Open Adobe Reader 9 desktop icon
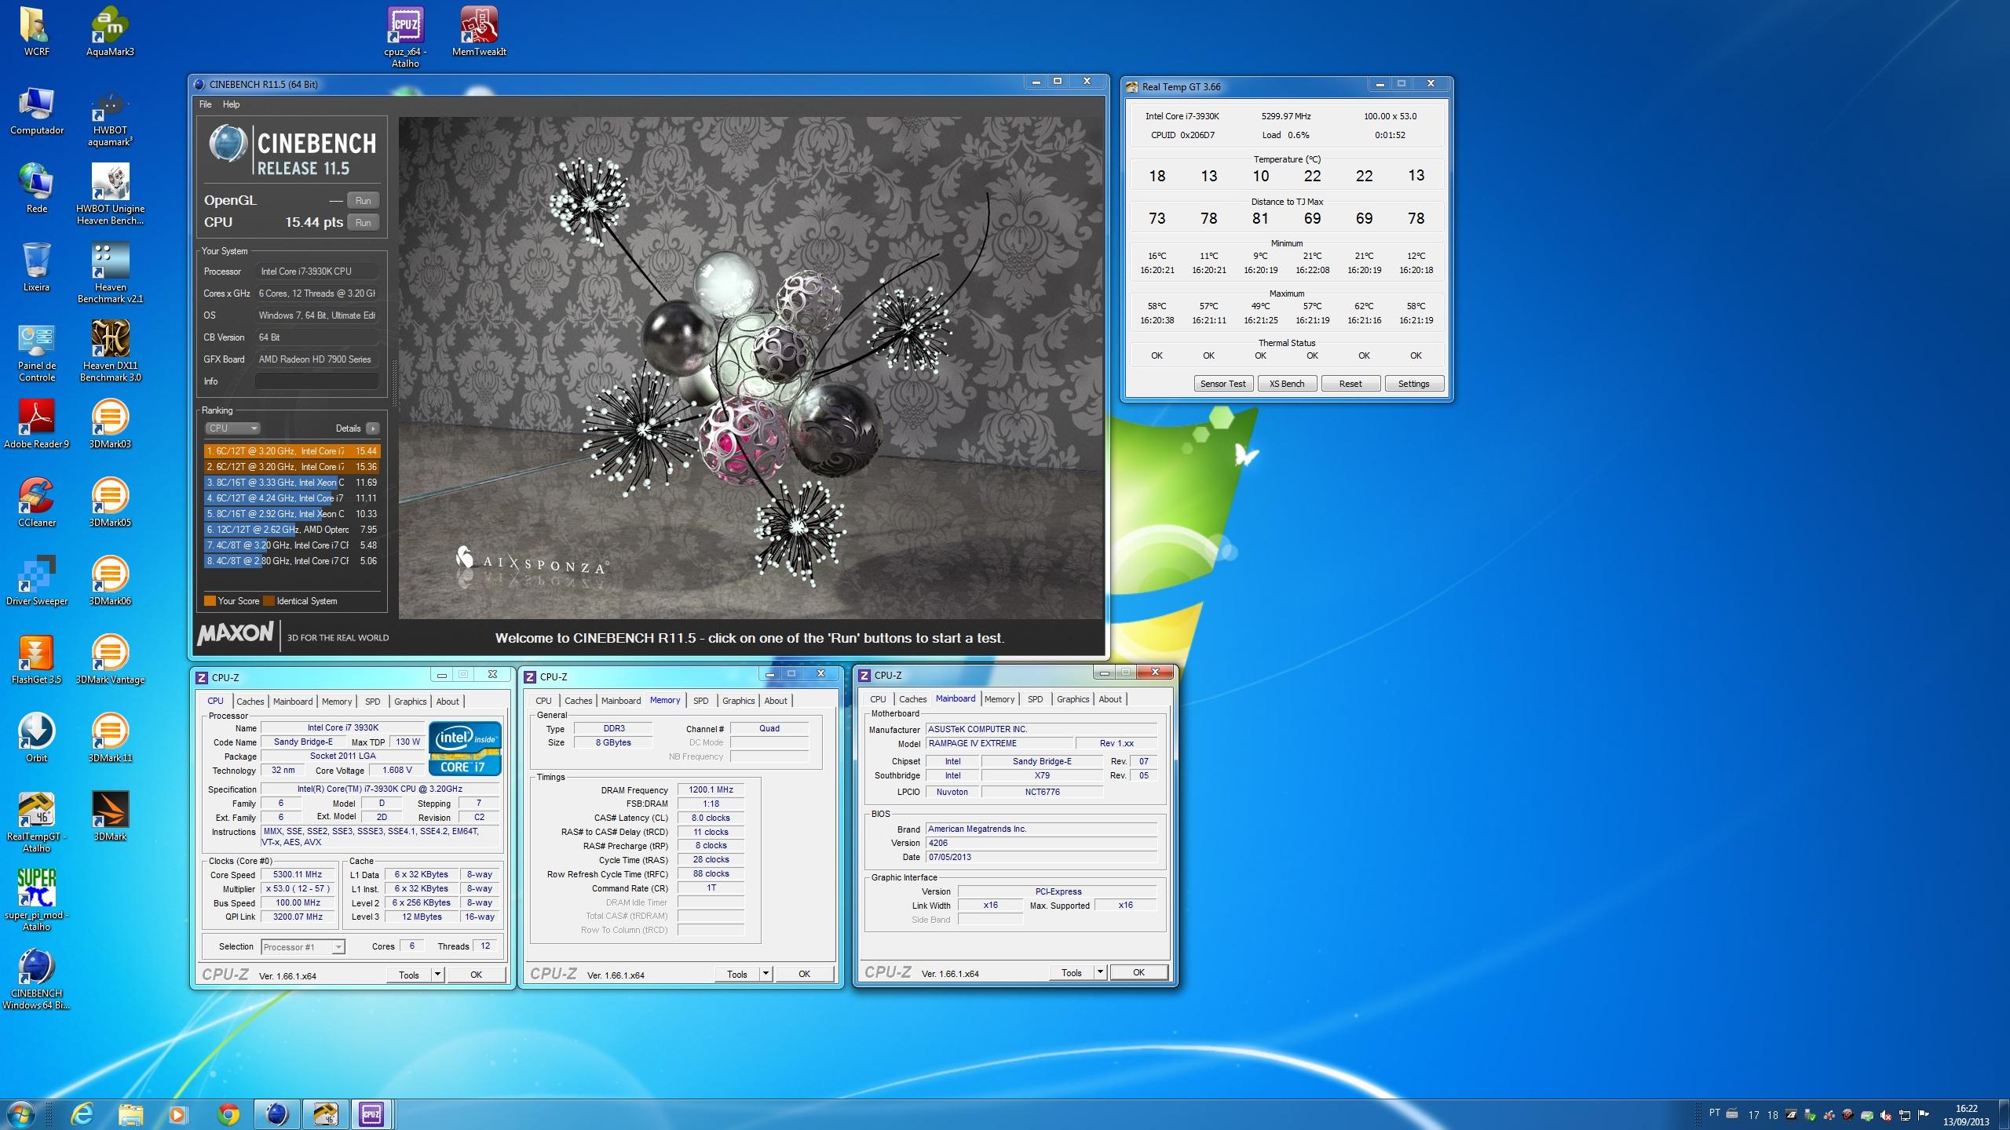Screen dimensions: 2010x1130 click(36, 424)
